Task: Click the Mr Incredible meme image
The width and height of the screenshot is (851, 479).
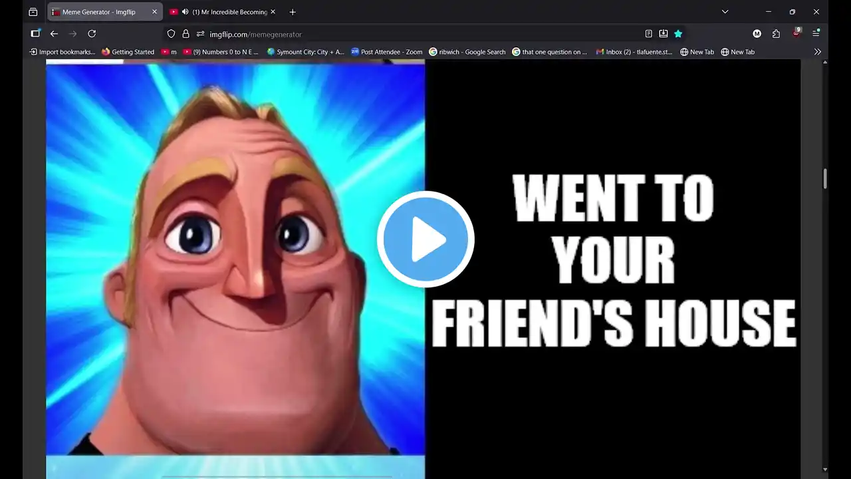Action: [235, 259]
